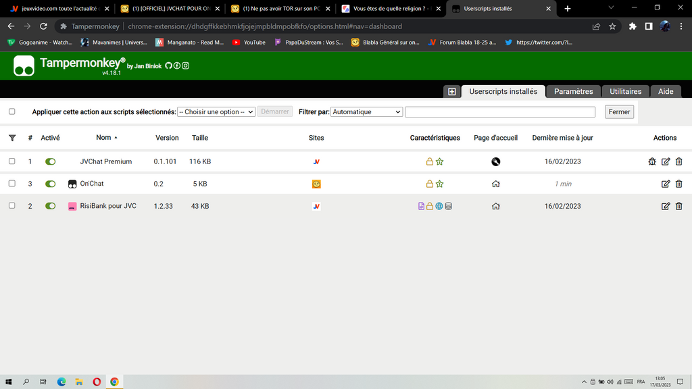Click RisiBank pour JVC site favicon

tap(316, 206)
